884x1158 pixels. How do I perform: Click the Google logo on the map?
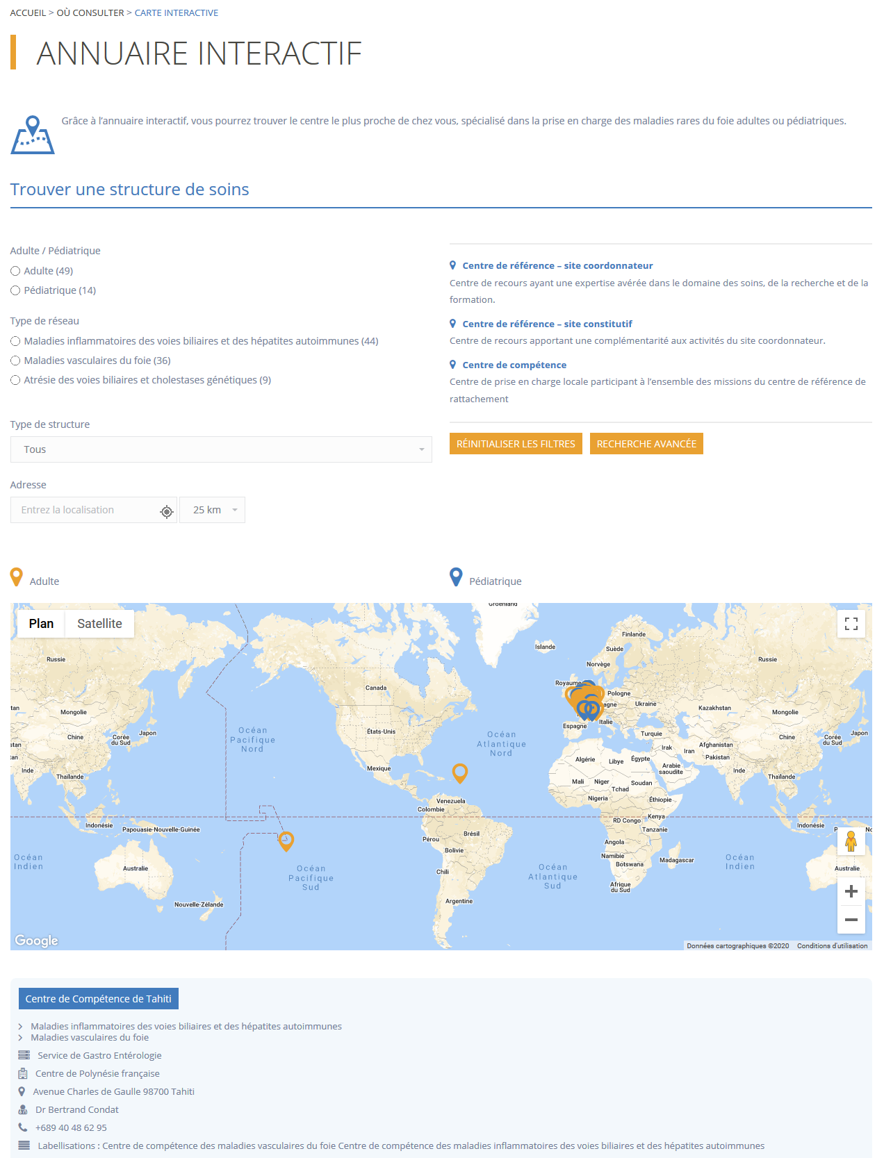(x=36, y=940)
